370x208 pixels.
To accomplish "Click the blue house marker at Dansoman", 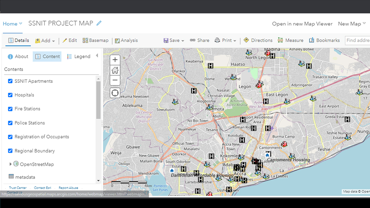I will [172, 171].
